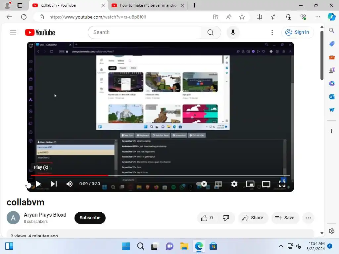The image size is (339, 254).
Task: Click the search magnifier button
Action: [210, 32]
